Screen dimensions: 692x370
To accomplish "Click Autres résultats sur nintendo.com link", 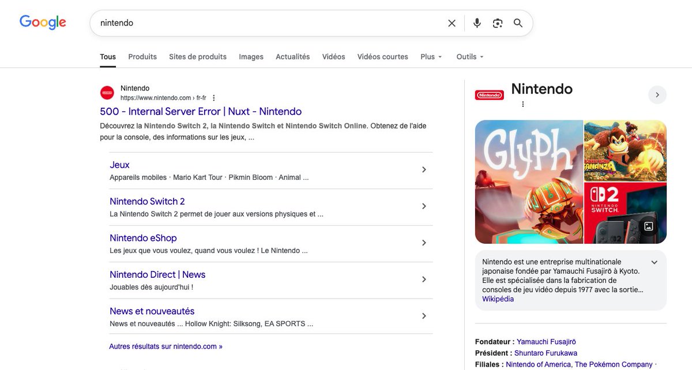I will click(166, 346).
